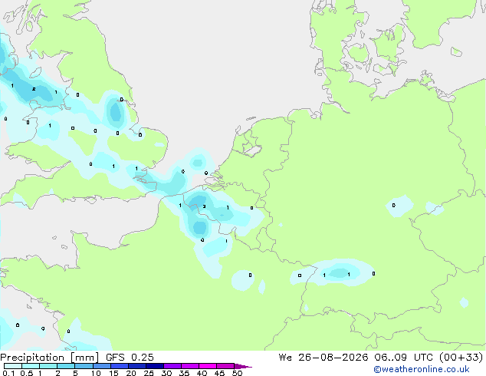Screen dimensions: 486x376
Task: Choose the purple swatch between 30 and 35
Action: pyautogui.click(x=172, y=366)
